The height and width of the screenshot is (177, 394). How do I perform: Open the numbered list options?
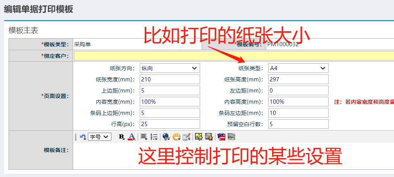(x=154, y=137)
